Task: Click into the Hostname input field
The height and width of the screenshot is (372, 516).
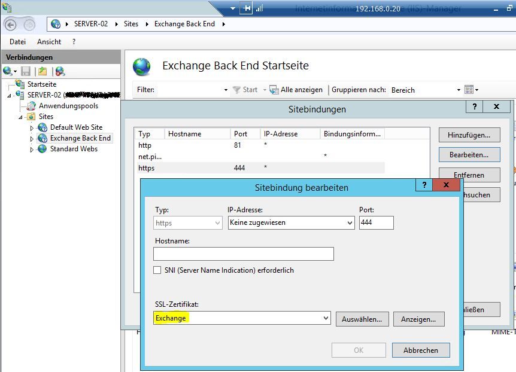Action: coord(244,254)
